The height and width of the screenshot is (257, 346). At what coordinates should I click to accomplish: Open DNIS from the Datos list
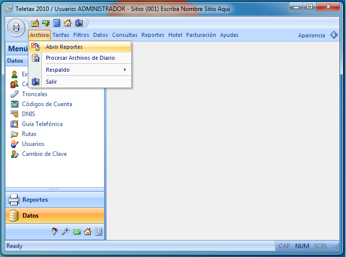click(x=28, y=114)
